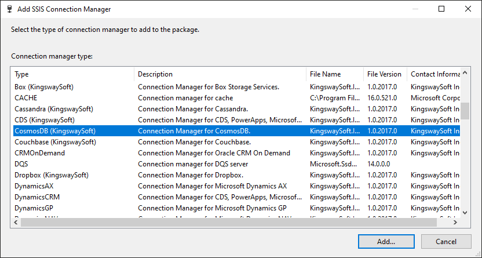
Task: Click the vertical scrollbar up arrow
Action: (465, 73)
